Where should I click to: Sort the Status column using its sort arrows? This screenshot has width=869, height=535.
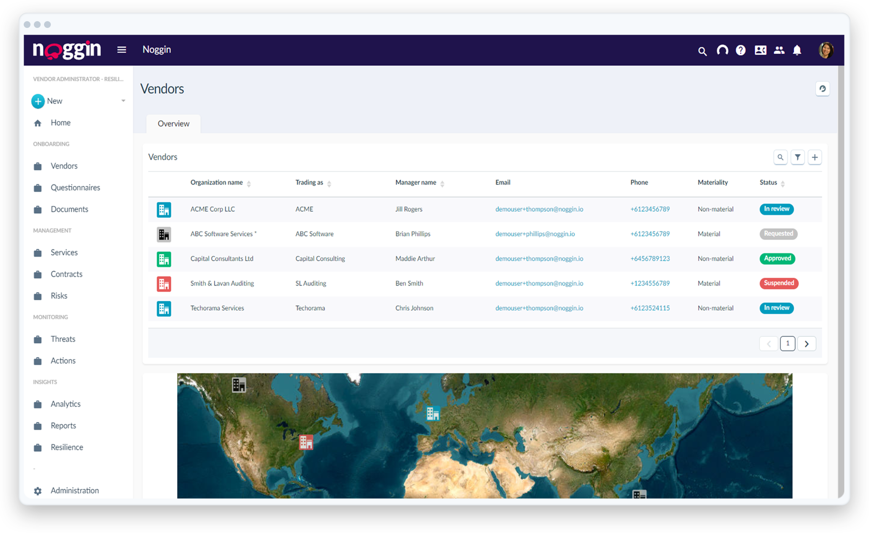tap(783, 184)
